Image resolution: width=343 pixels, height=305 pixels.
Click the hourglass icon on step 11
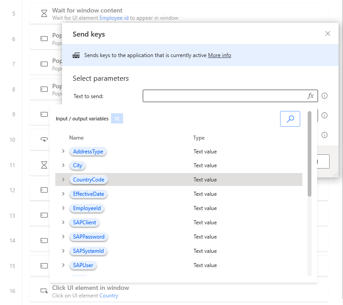pyautogui.click(x=44, y=165)
